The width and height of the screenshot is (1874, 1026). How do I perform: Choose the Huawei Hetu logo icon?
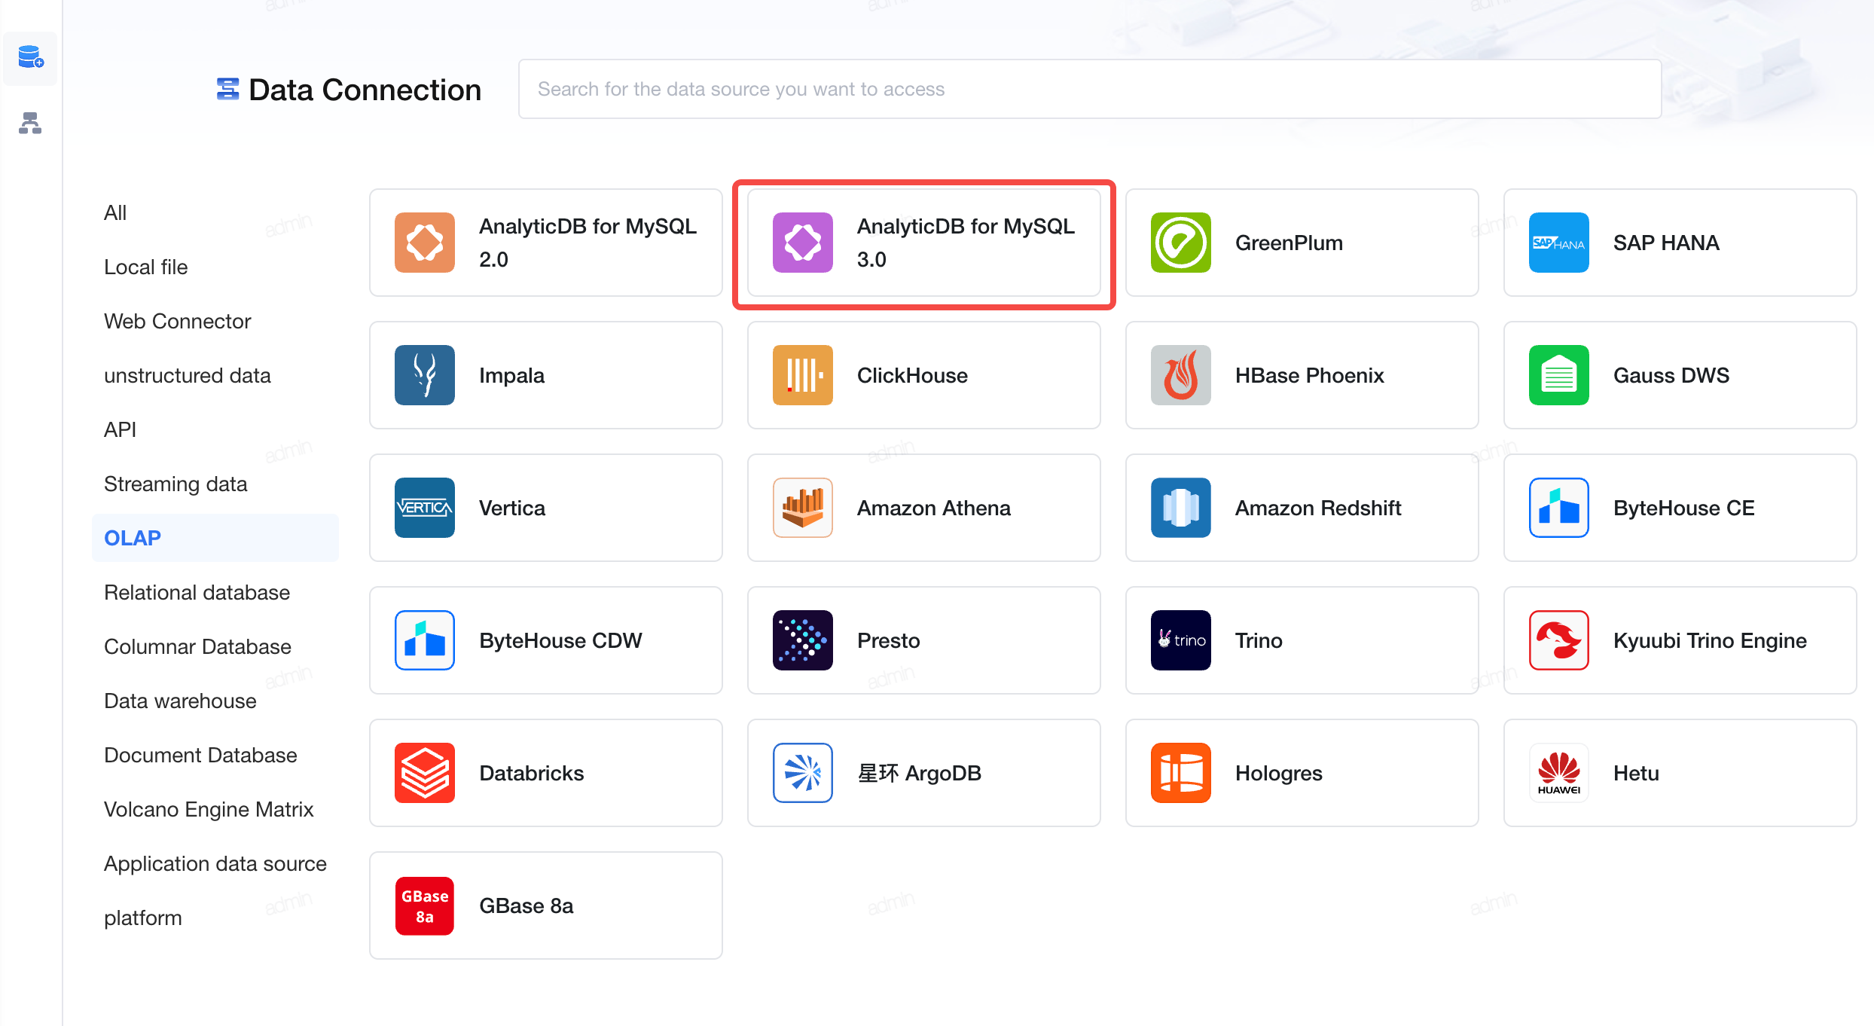(1559, 773)
